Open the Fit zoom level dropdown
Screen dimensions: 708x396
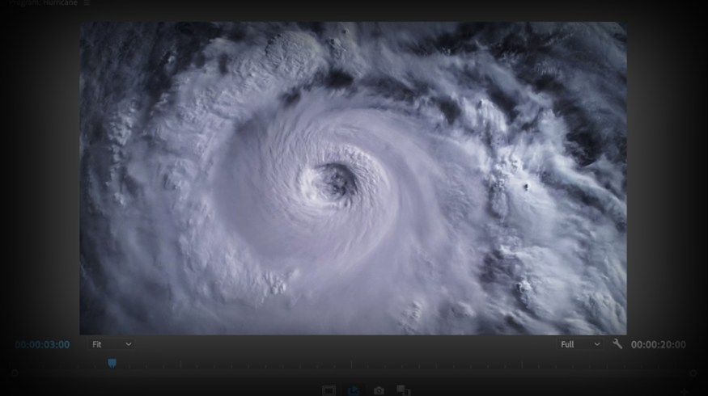tap(111, 344)
